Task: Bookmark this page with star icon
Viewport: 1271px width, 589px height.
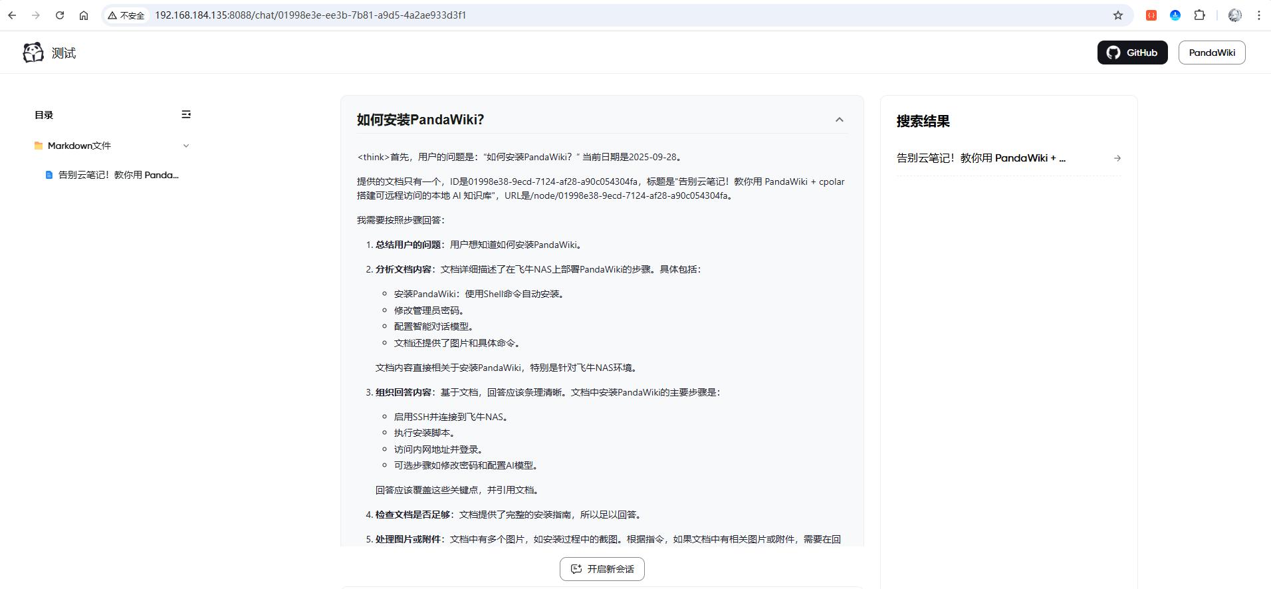Action: pos(1118,15)
